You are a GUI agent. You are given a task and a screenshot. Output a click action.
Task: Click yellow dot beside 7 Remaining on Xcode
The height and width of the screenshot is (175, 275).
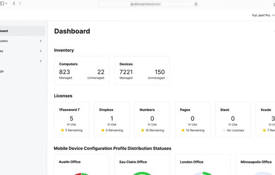pos(264,130)
